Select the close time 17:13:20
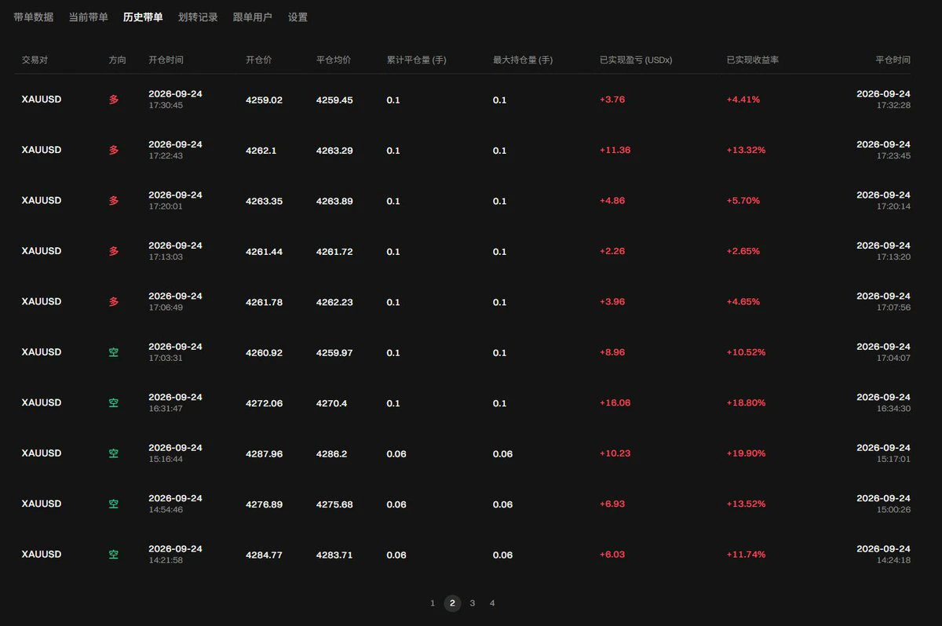This screenshot has width=942, height=626. 893,257
